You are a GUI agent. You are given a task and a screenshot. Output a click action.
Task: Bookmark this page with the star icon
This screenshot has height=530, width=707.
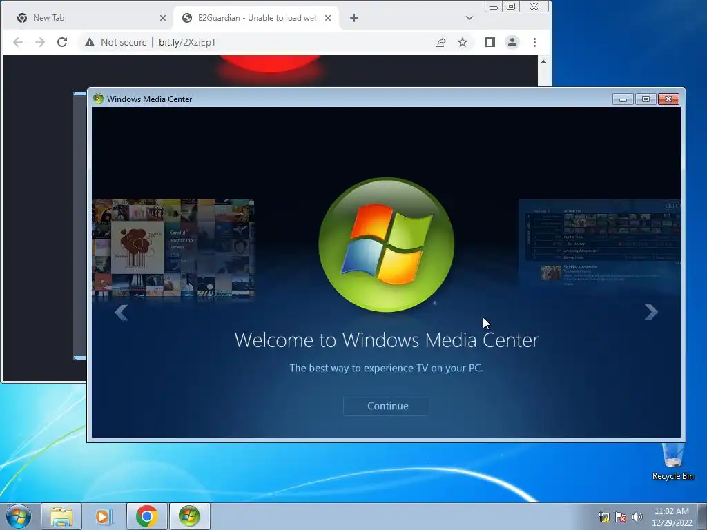(463, 42)
